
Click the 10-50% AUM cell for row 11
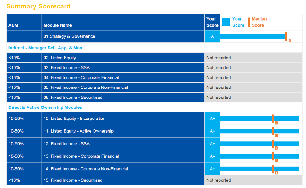click(16, 131)
